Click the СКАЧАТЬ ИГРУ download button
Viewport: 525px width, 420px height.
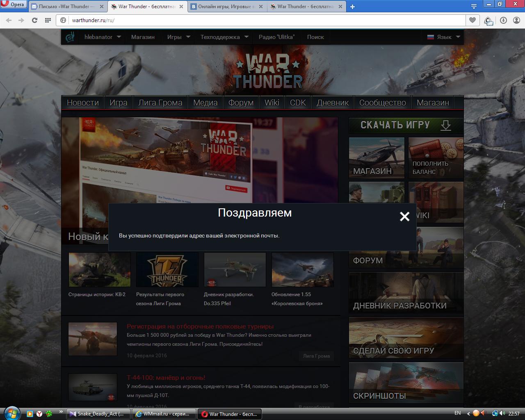coord(406,126)
